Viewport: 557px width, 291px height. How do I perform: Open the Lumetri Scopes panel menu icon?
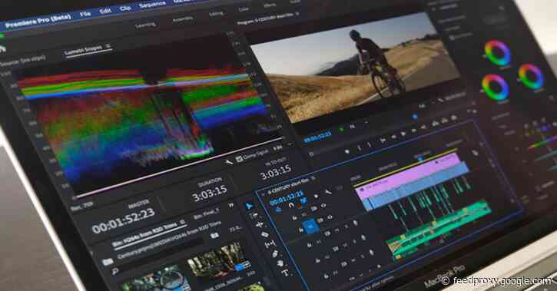[108, 46]
